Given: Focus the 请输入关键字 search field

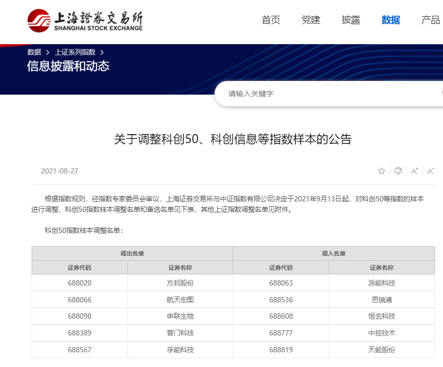Looking at the screenshot, I should click(329, 94).
